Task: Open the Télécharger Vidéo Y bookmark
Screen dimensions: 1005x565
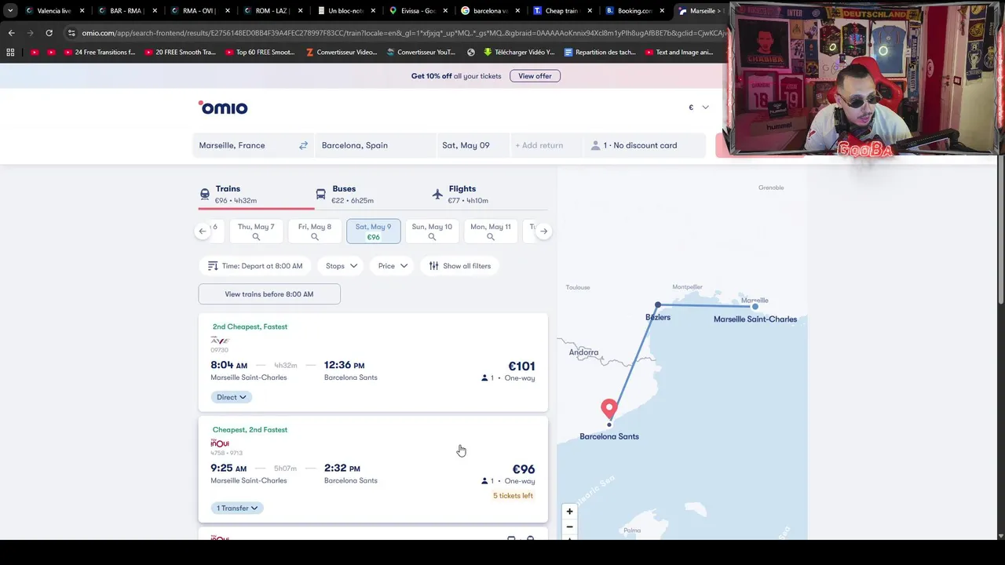Action: coord(519,53)
